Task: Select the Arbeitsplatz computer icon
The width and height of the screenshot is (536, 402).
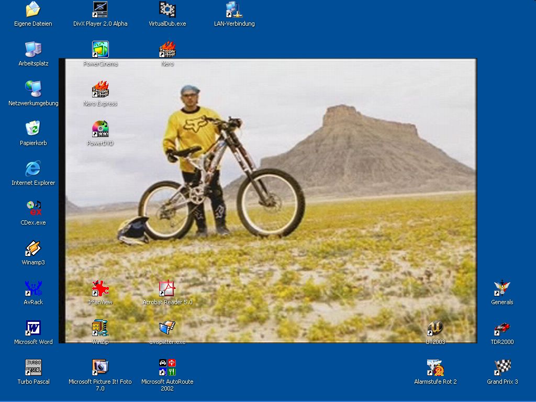Action: tap(33, 49)
